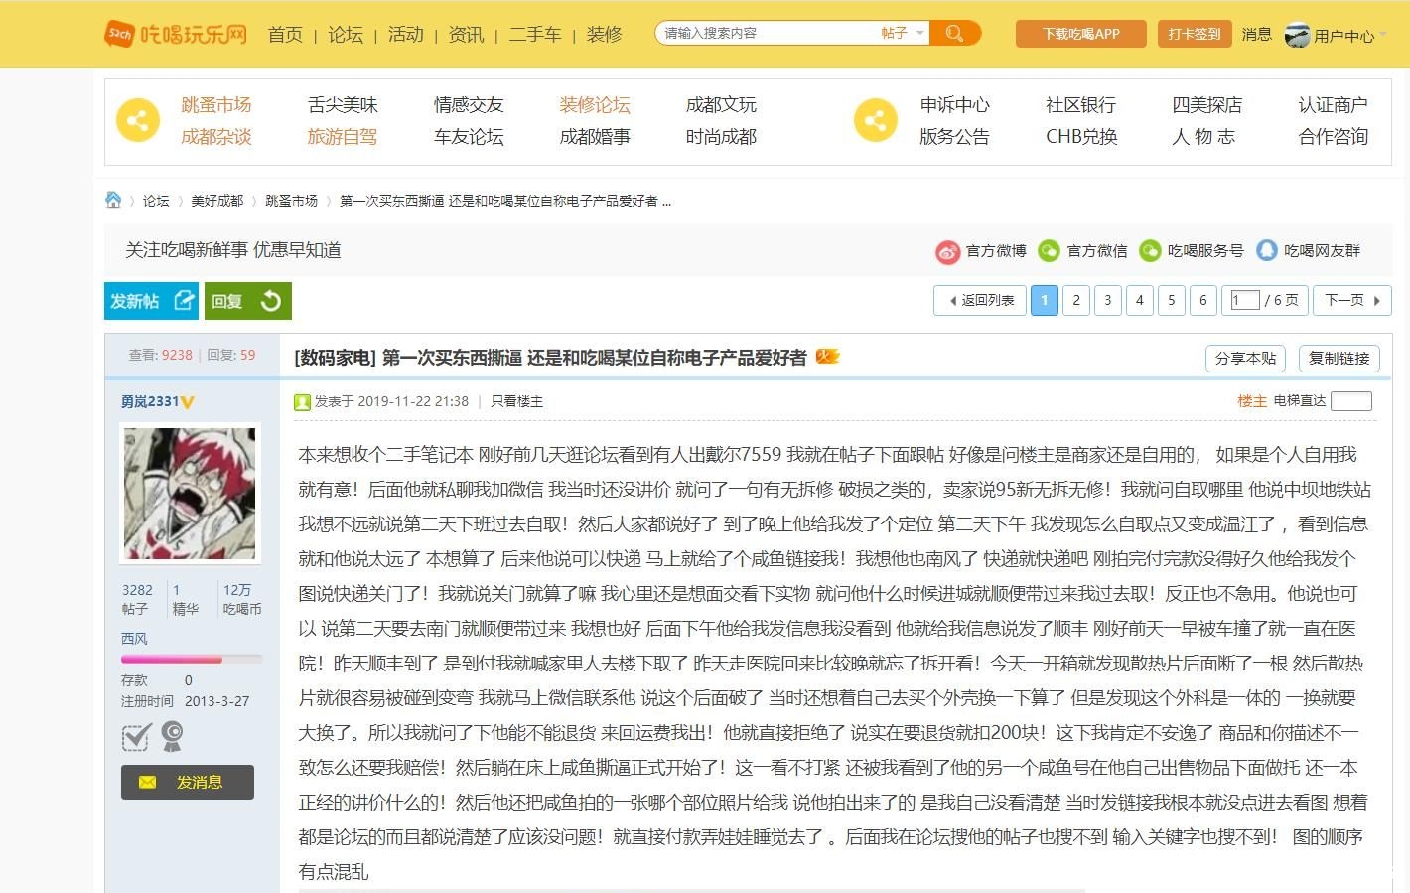Go to page 3 of thread

coord(1107,301)
